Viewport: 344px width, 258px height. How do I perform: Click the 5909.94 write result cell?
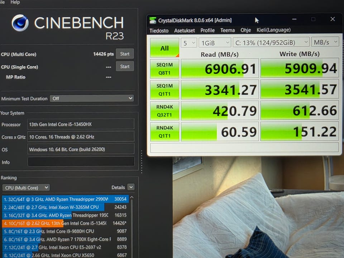[300, 68]
